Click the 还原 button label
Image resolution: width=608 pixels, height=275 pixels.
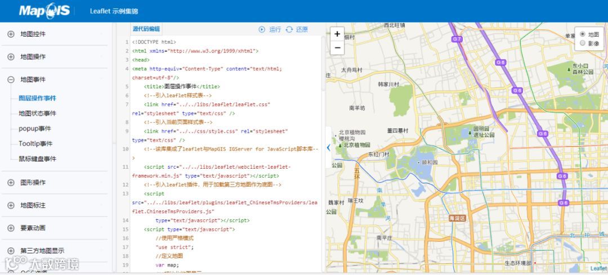pyautogui.click(x=302, y=29)
